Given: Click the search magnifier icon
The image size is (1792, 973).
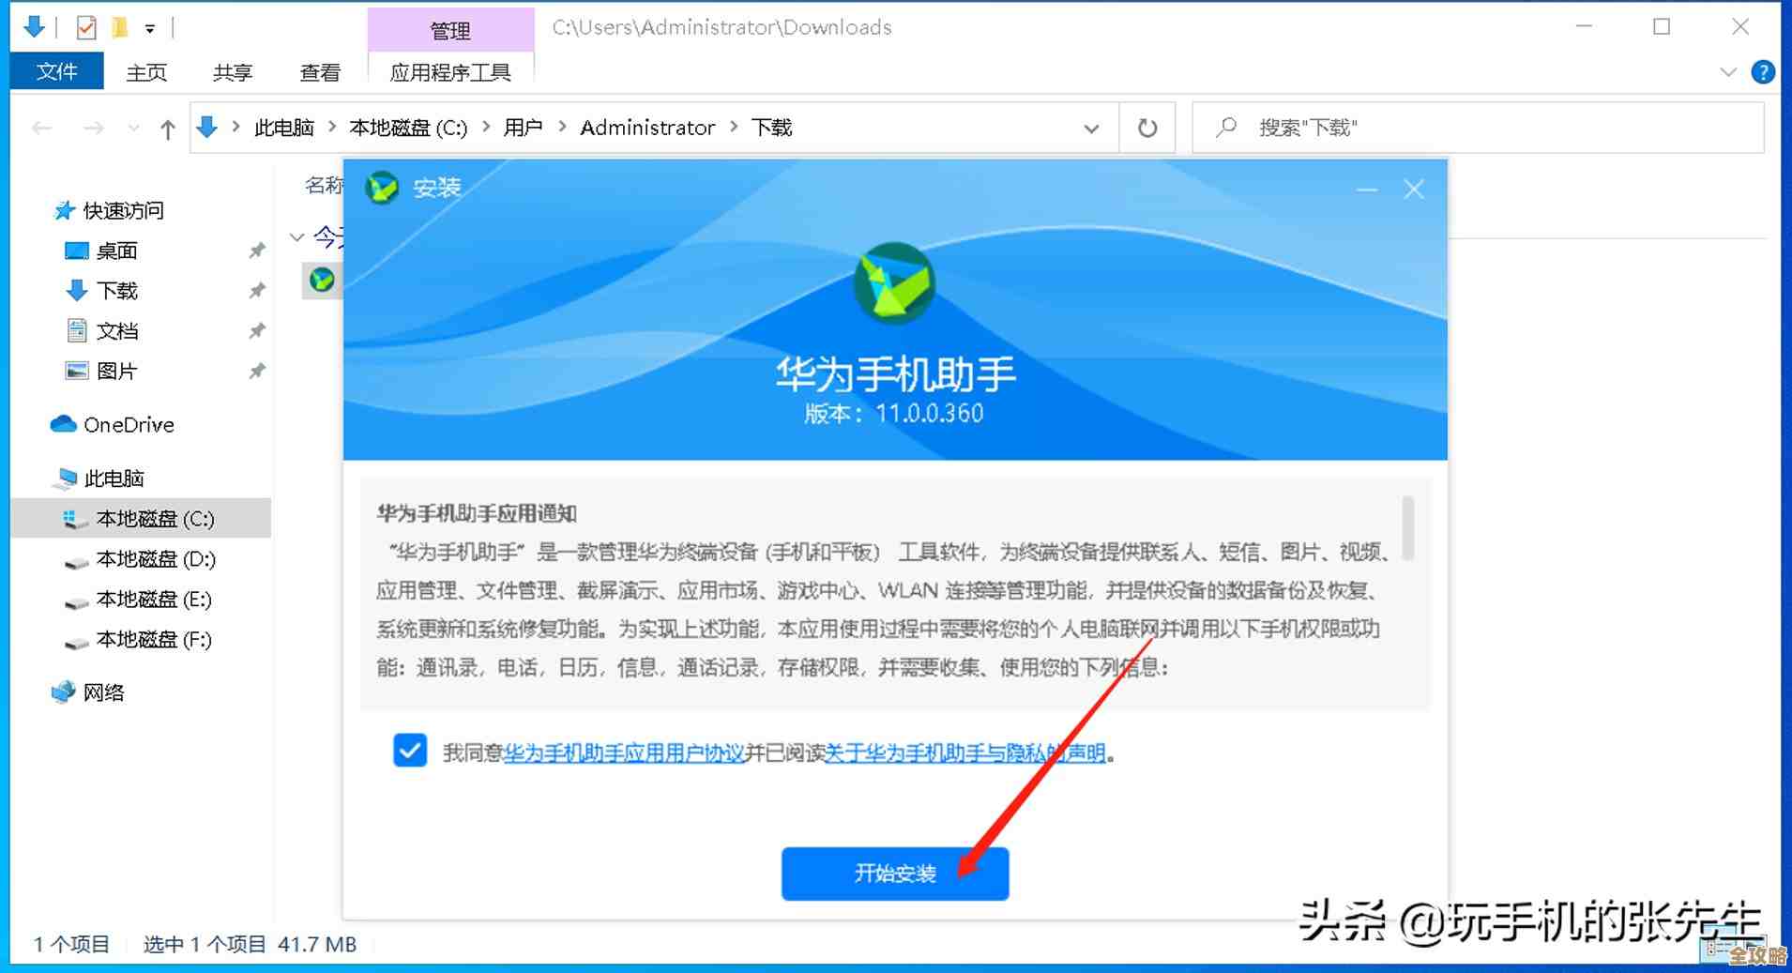Looking at the screenshot, I should [x=1225, y=128].
